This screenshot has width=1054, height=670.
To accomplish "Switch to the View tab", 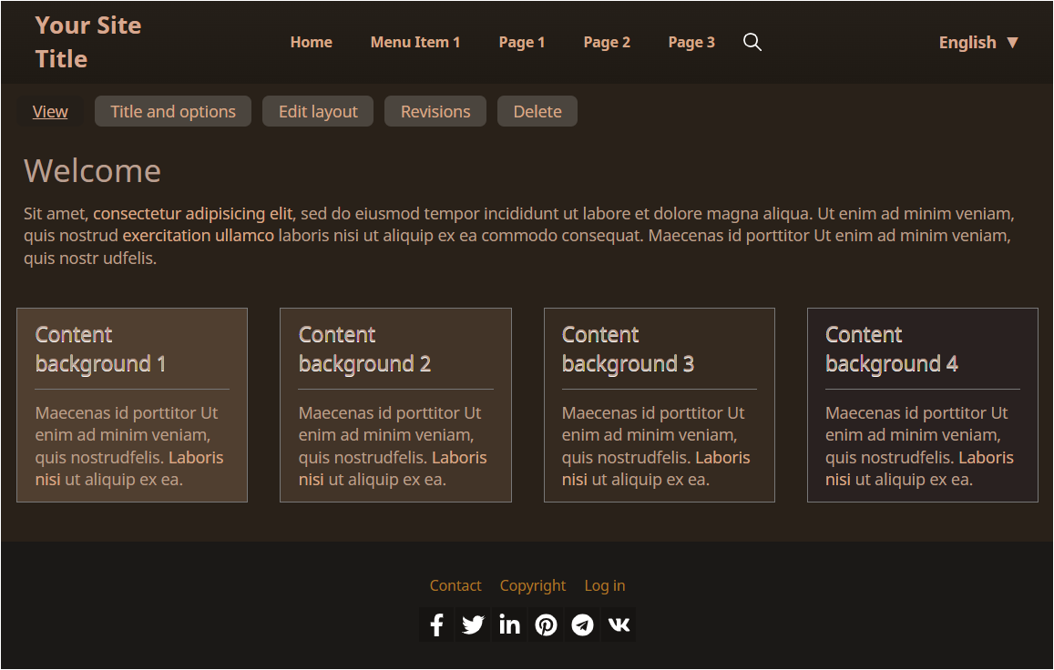I will coord(50,111).
